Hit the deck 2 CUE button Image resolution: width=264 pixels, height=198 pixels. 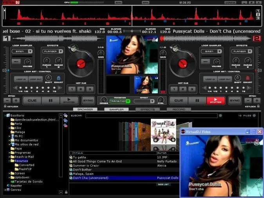(x=179, y=101)
